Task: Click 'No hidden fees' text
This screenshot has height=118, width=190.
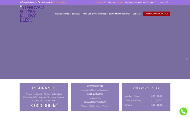Action: pyautogui.click(x=95, y=98)
